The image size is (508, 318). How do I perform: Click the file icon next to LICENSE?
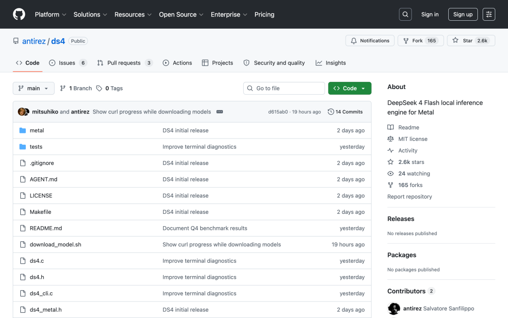click(23, 196)
